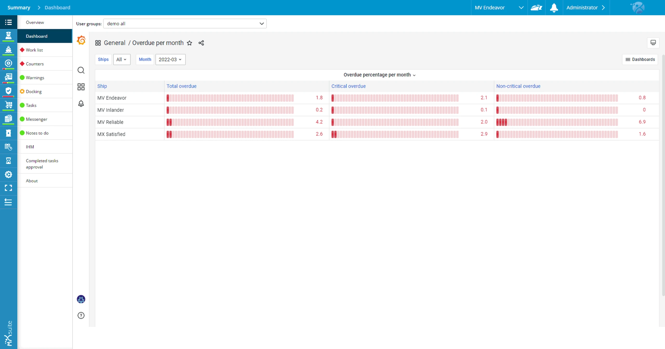Click the oil barrel icon in the sidebar
The image size is (665, 349).
pyautogui.click(x=9, y=133)
